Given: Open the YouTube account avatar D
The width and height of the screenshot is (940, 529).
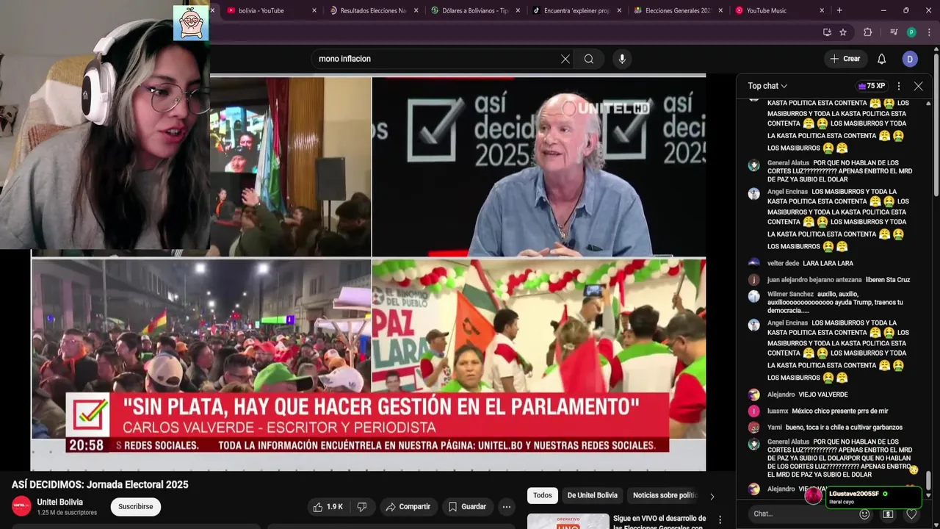Looking at the screenshot, I should pos(910,59).
